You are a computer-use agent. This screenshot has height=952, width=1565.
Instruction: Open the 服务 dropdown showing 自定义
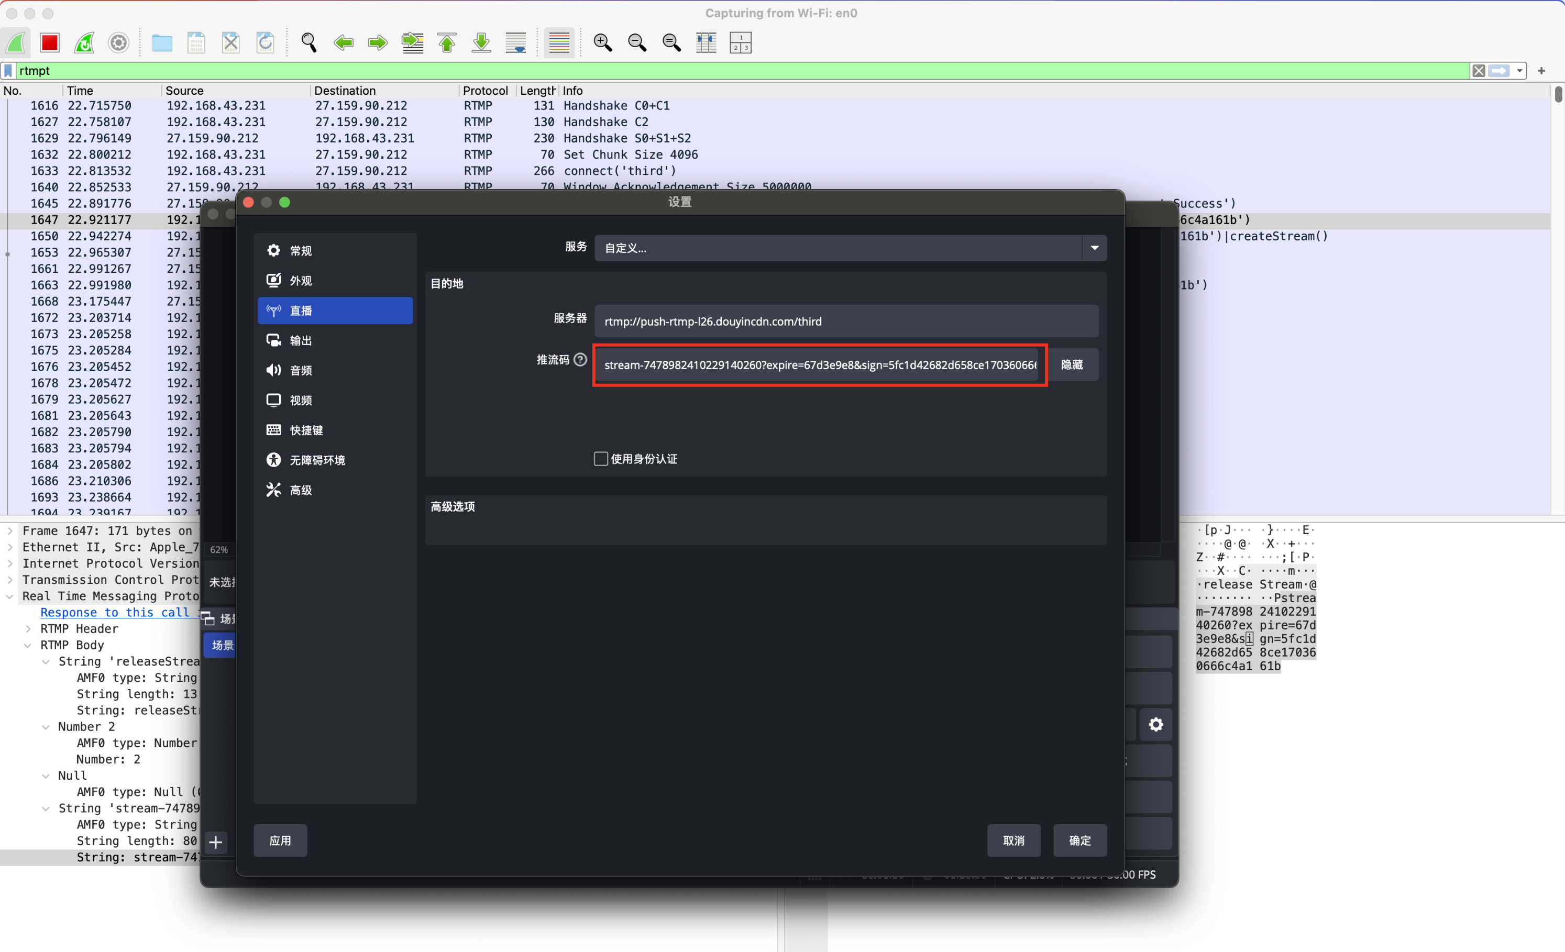tap(850, 248)
